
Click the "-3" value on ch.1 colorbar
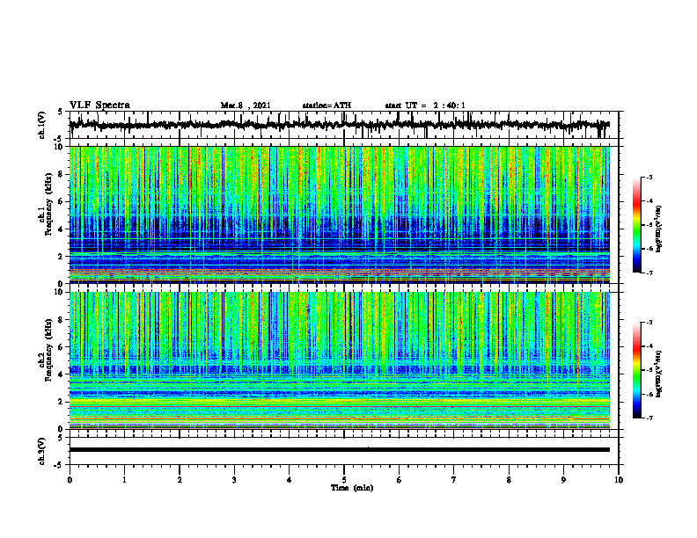(649, 178)
